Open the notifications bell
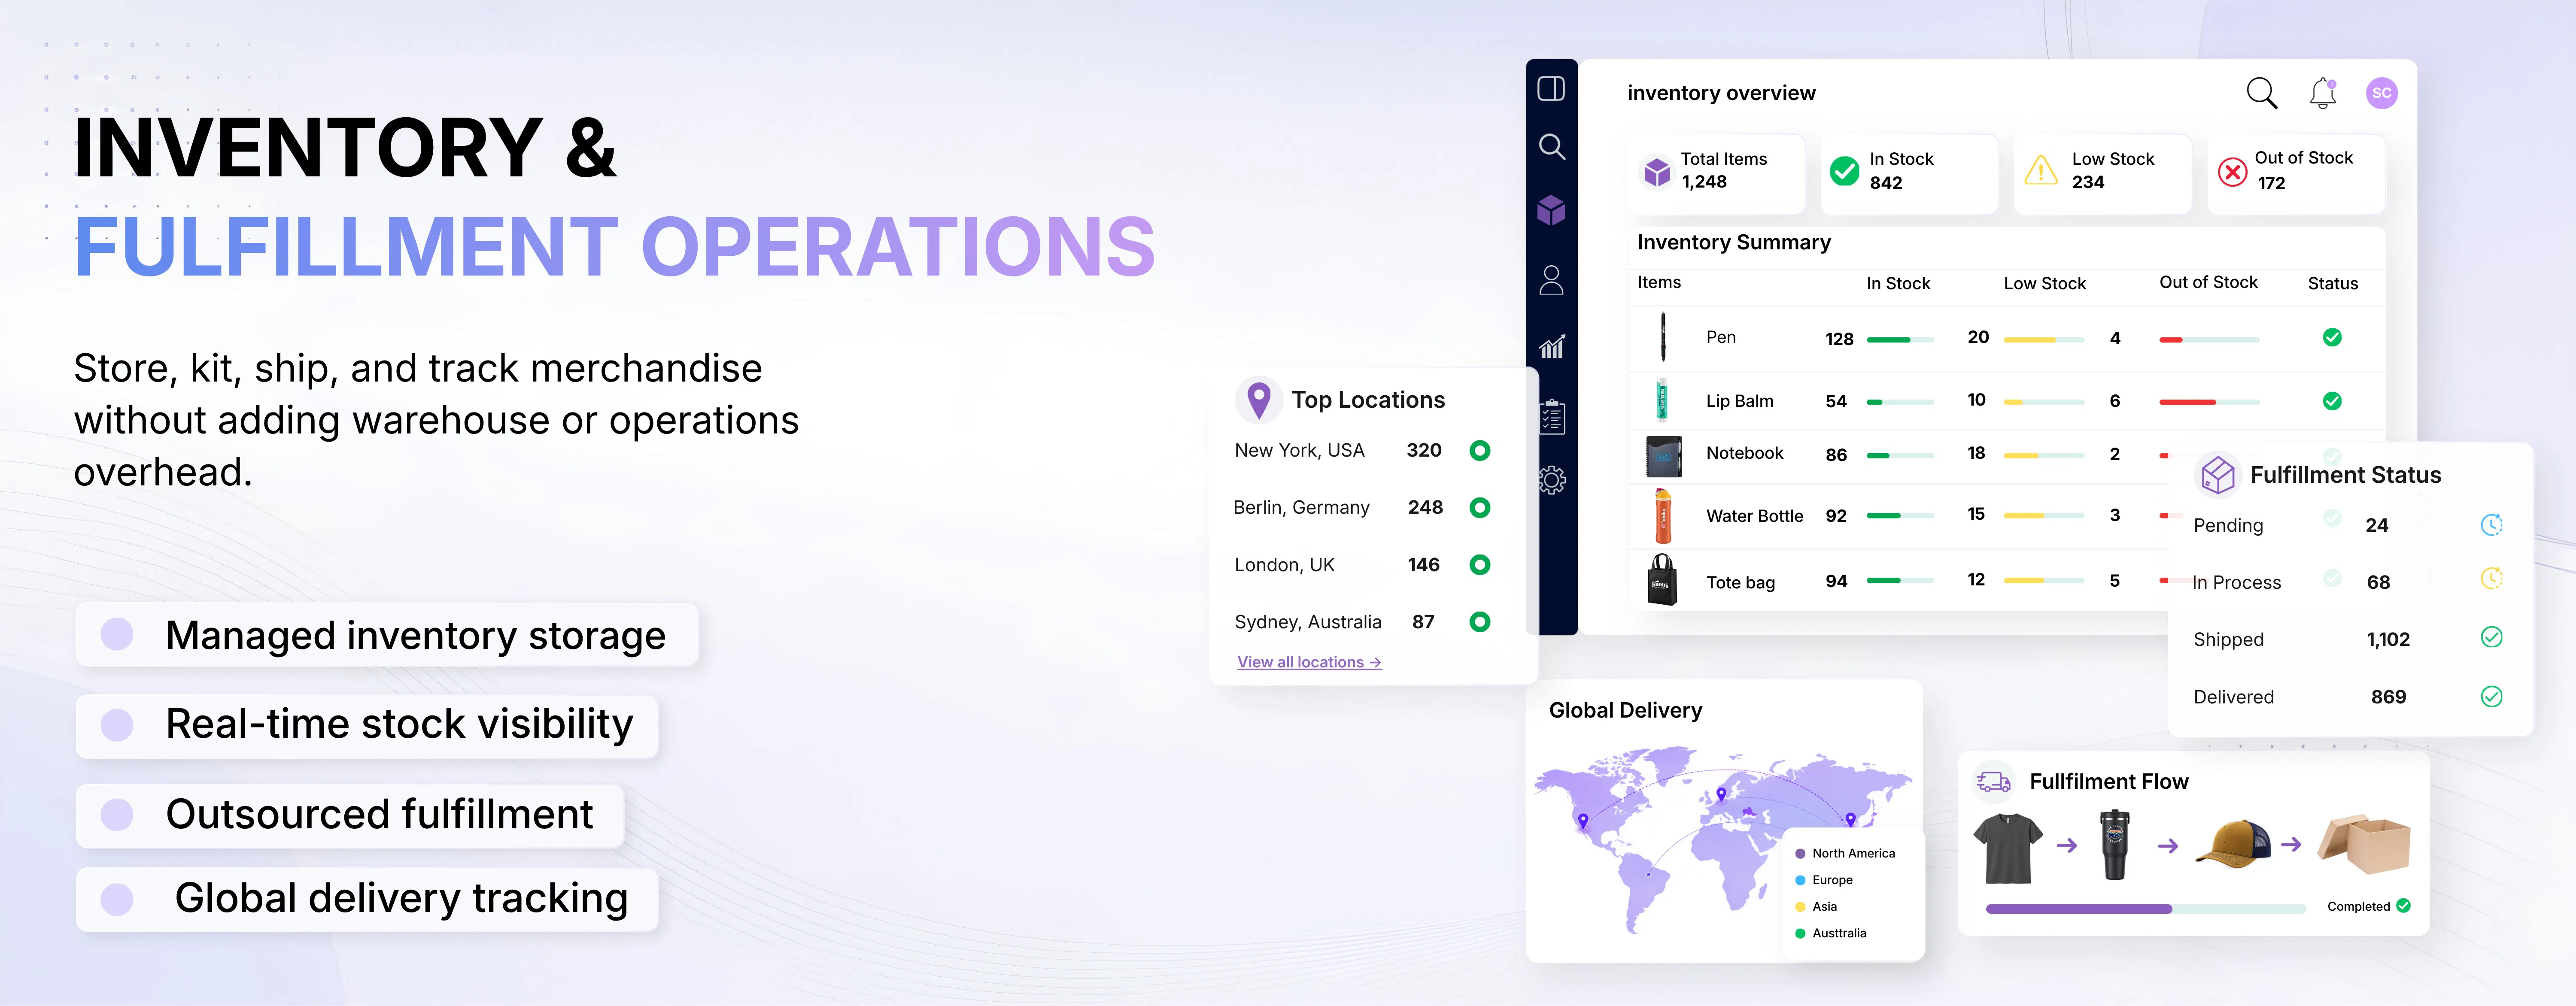 point(2323,93)
